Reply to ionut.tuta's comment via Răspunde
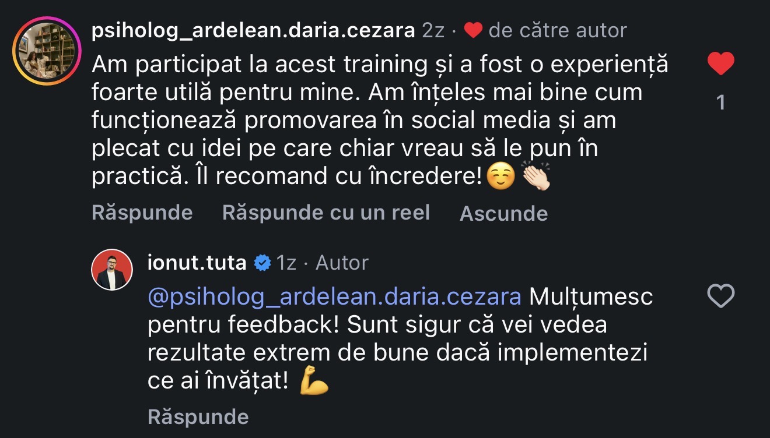770x438 pixels. tap(198, 416)
